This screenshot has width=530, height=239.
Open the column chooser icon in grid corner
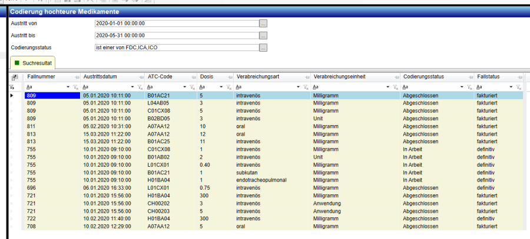[x=14, y=77]
